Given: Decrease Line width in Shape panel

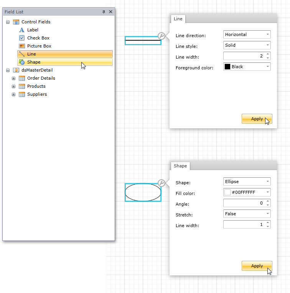Looking at the screenshot, I should click(268, 226).
